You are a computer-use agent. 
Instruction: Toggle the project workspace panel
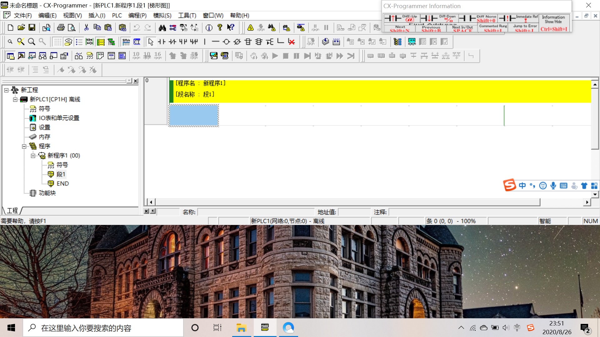10,56
